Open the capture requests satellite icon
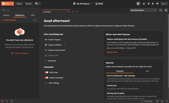The height and width of the screenshot is (103, 169). point(144,4)
